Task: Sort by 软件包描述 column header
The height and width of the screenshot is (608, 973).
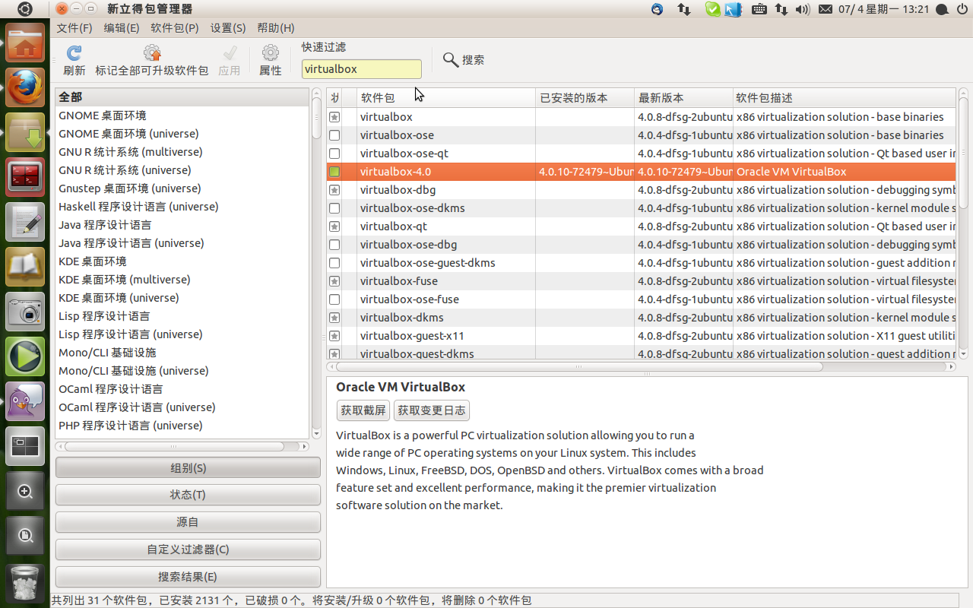Action: point(844,98)
